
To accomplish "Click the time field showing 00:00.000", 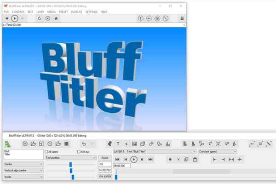I will pos(121,166).
